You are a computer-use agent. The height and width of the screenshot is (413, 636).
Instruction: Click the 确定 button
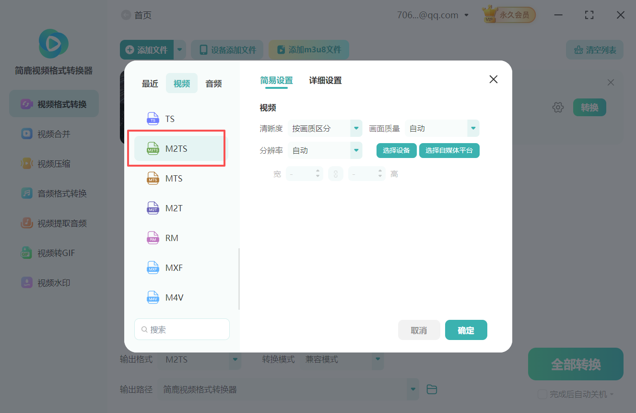(x=466, y=330)
